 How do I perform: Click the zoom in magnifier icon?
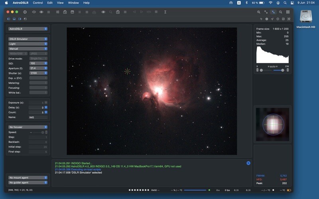coord(258,12)
